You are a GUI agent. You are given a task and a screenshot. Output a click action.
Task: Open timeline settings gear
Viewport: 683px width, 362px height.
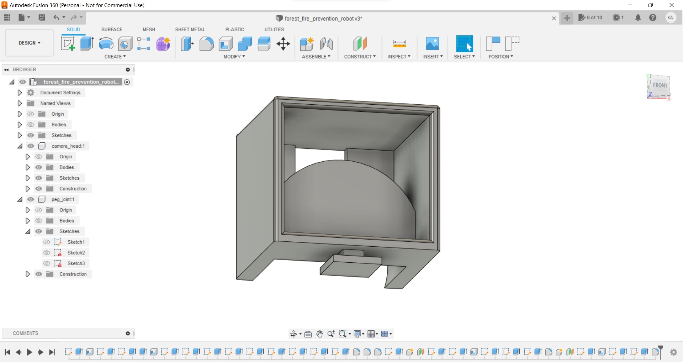pyautogui.click(x=673, y=352)
